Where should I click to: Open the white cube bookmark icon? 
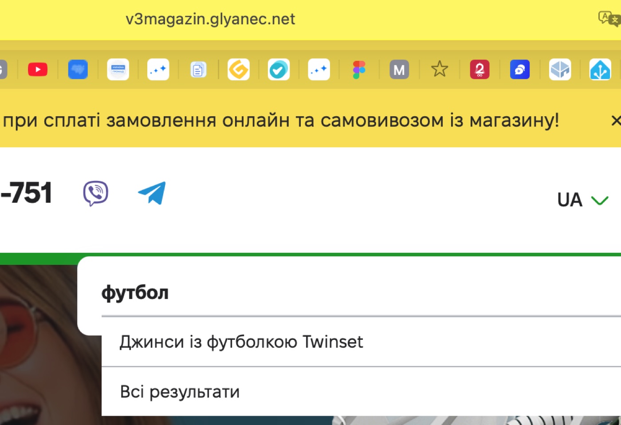[560, 70]
